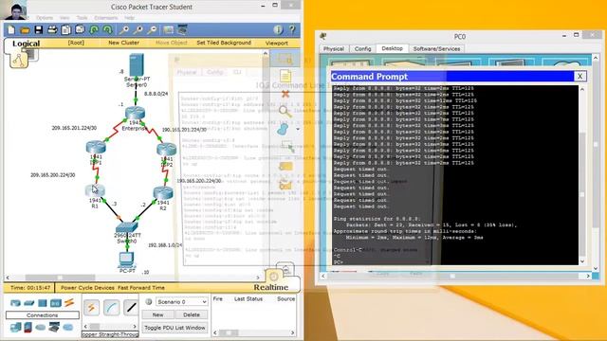Close the Command Prompt with X button
Viewport: 607px width, 341px height.
point(579,76)
